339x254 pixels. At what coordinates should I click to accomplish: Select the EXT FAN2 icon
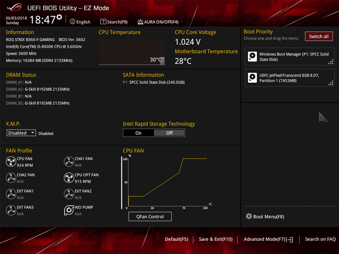(x=69, y=194)
